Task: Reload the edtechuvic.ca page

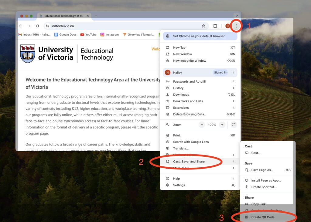Action: pyautogui.click(x=37, y=26)
